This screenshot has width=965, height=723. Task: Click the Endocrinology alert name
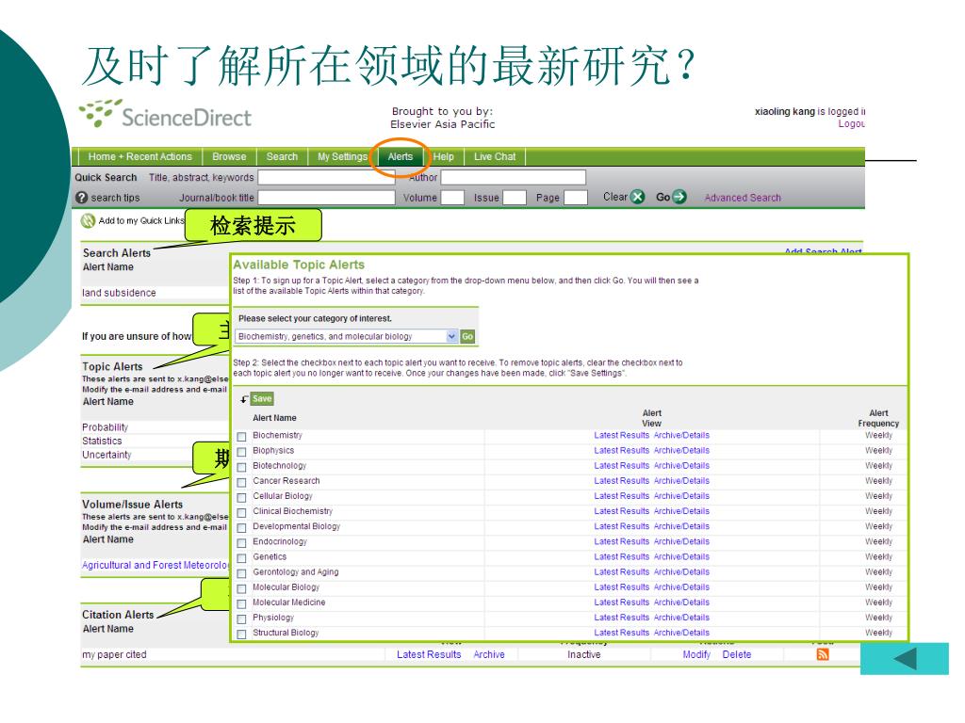[x=279, y=541]
